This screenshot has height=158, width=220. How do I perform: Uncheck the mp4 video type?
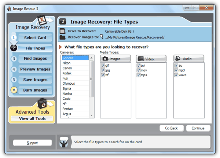(x=139, y=75)
